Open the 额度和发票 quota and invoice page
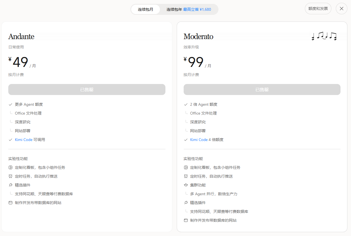 tap(318, 9)
